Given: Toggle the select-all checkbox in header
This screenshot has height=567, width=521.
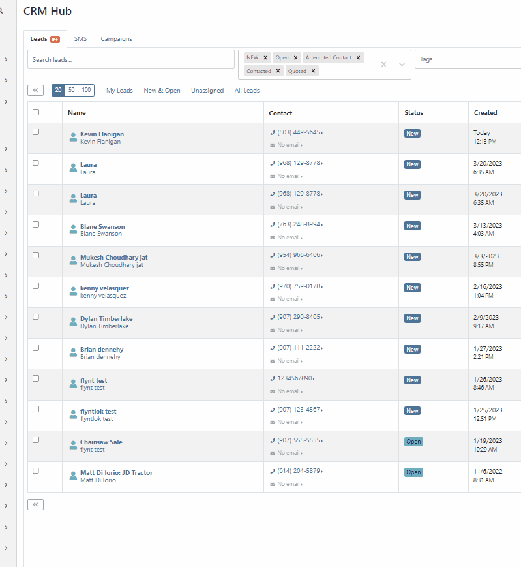Looking at the screenshot, I should [x=36, y=112].
